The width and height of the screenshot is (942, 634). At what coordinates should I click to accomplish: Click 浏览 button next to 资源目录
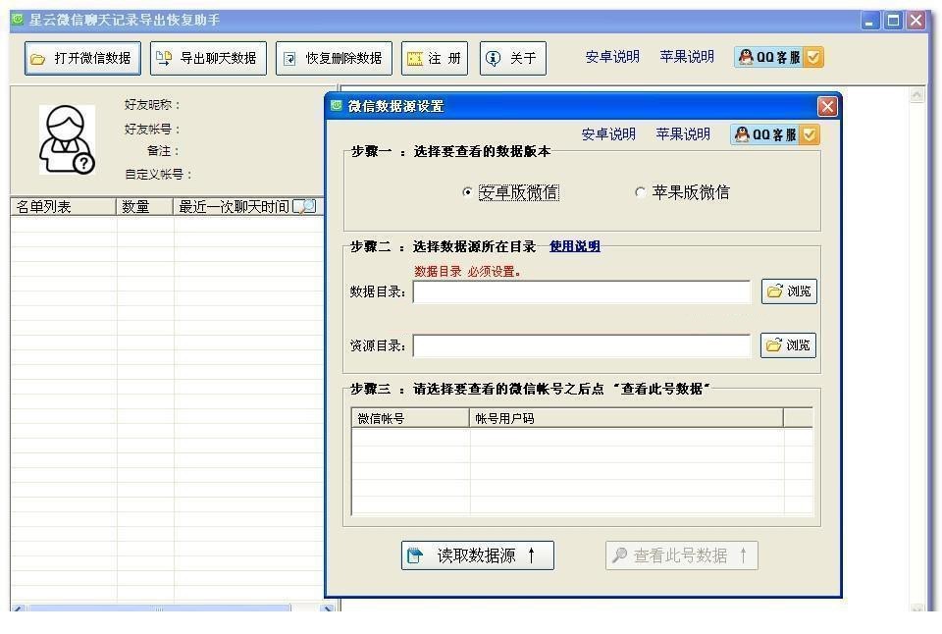pyautogui.click(x=788, y=344)
